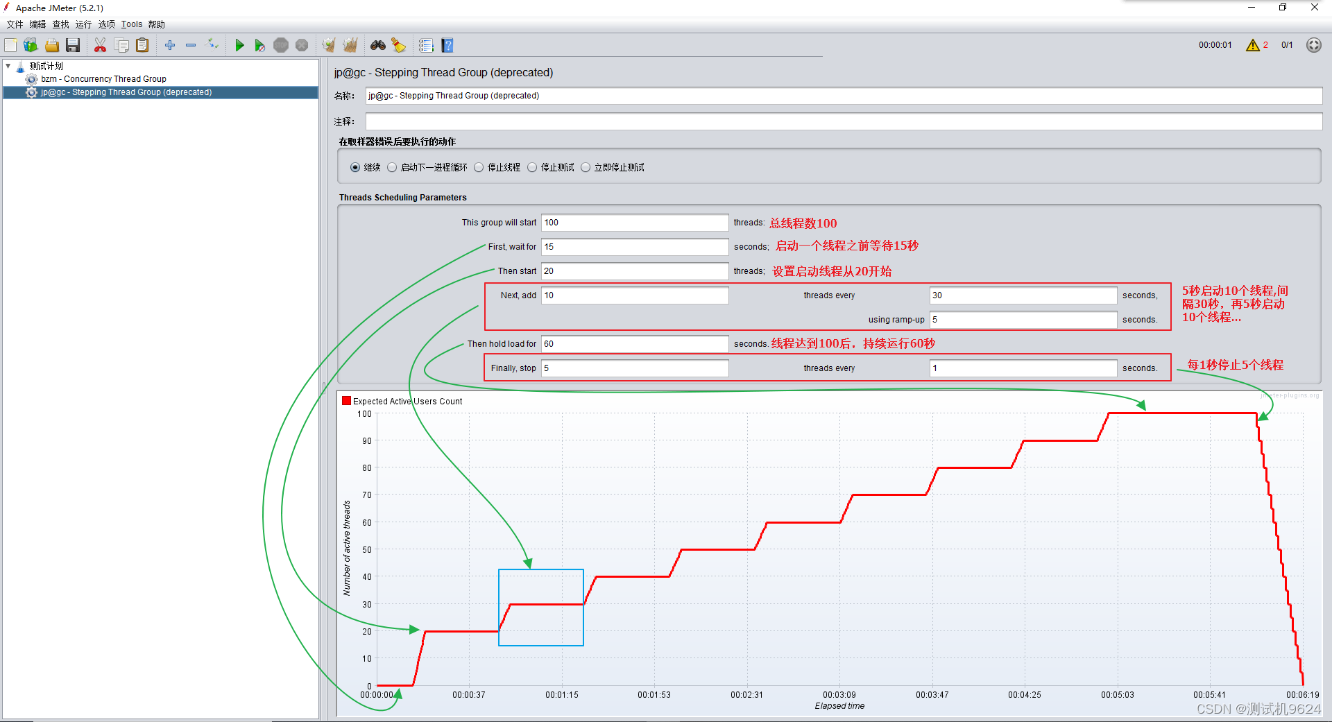The image size is (1332, 722).
Task: Paste from clipboard icon
Action: [142, 45]
